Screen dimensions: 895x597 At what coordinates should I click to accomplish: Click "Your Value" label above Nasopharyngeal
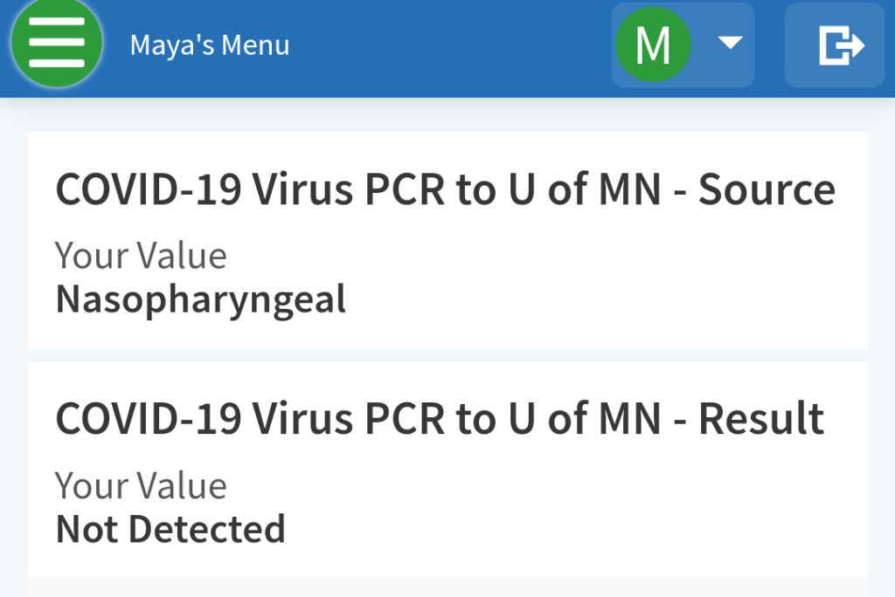coord(141,256)
